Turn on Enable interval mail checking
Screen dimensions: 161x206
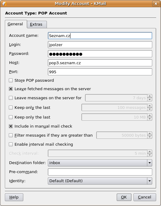click(x=11, y=144)
